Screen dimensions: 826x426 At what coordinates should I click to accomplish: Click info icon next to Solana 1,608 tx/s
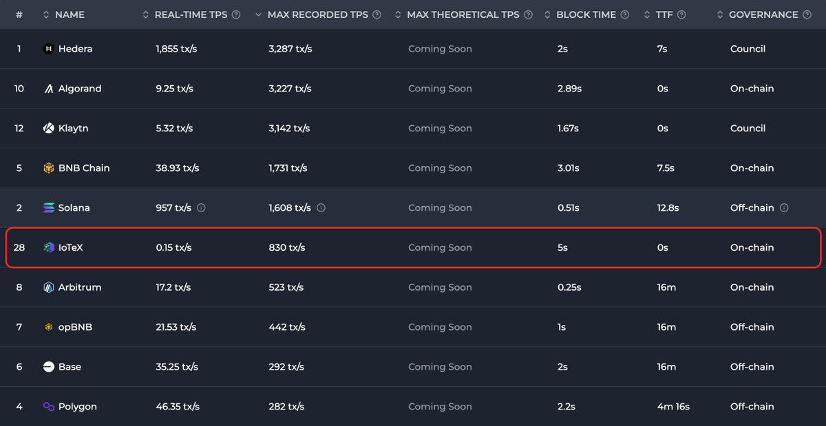321,208
